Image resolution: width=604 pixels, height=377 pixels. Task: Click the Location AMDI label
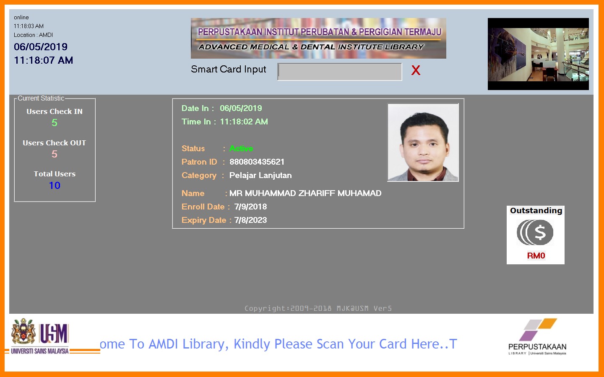tap(33, 35)
